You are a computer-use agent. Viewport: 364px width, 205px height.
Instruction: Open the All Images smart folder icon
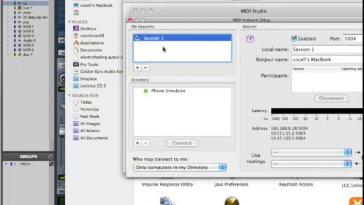(x=76, y=124)
